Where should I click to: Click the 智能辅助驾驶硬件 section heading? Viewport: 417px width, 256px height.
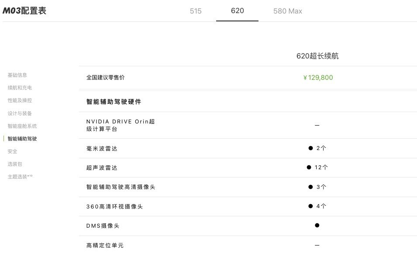(x=114, y=102)
